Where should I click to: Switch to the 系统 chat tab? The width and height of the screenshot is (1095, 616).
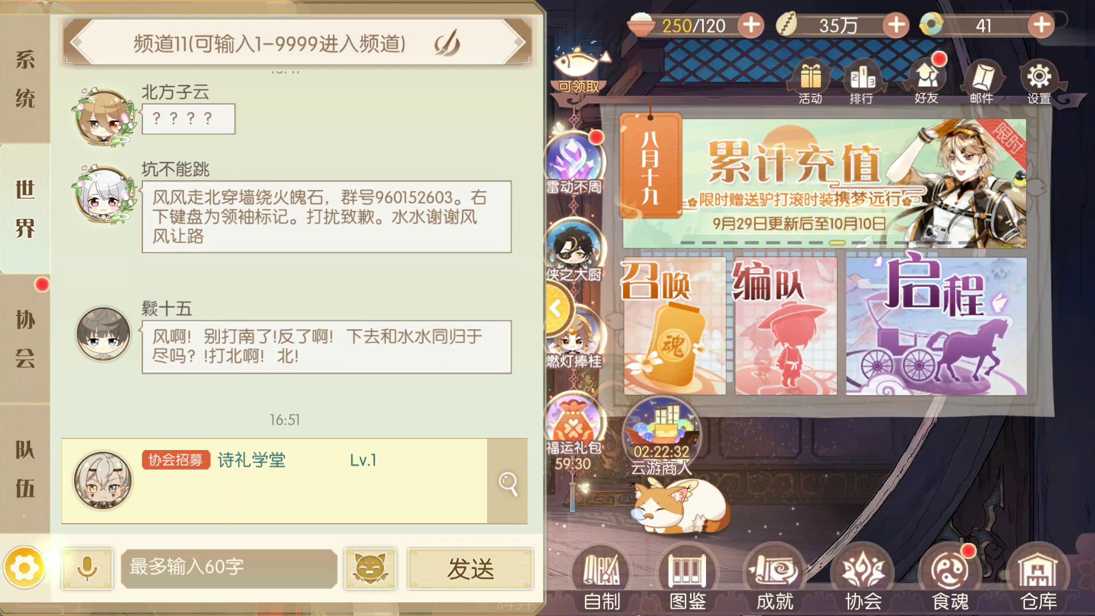(25, 79)
